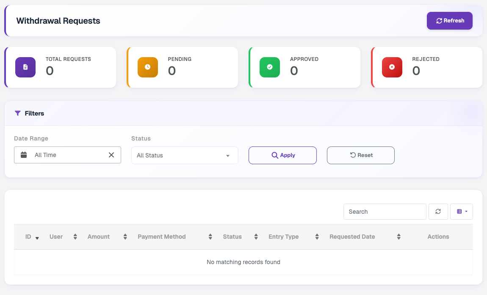Click the table reload icon button

pyautogui.click(x=438, y=212)
